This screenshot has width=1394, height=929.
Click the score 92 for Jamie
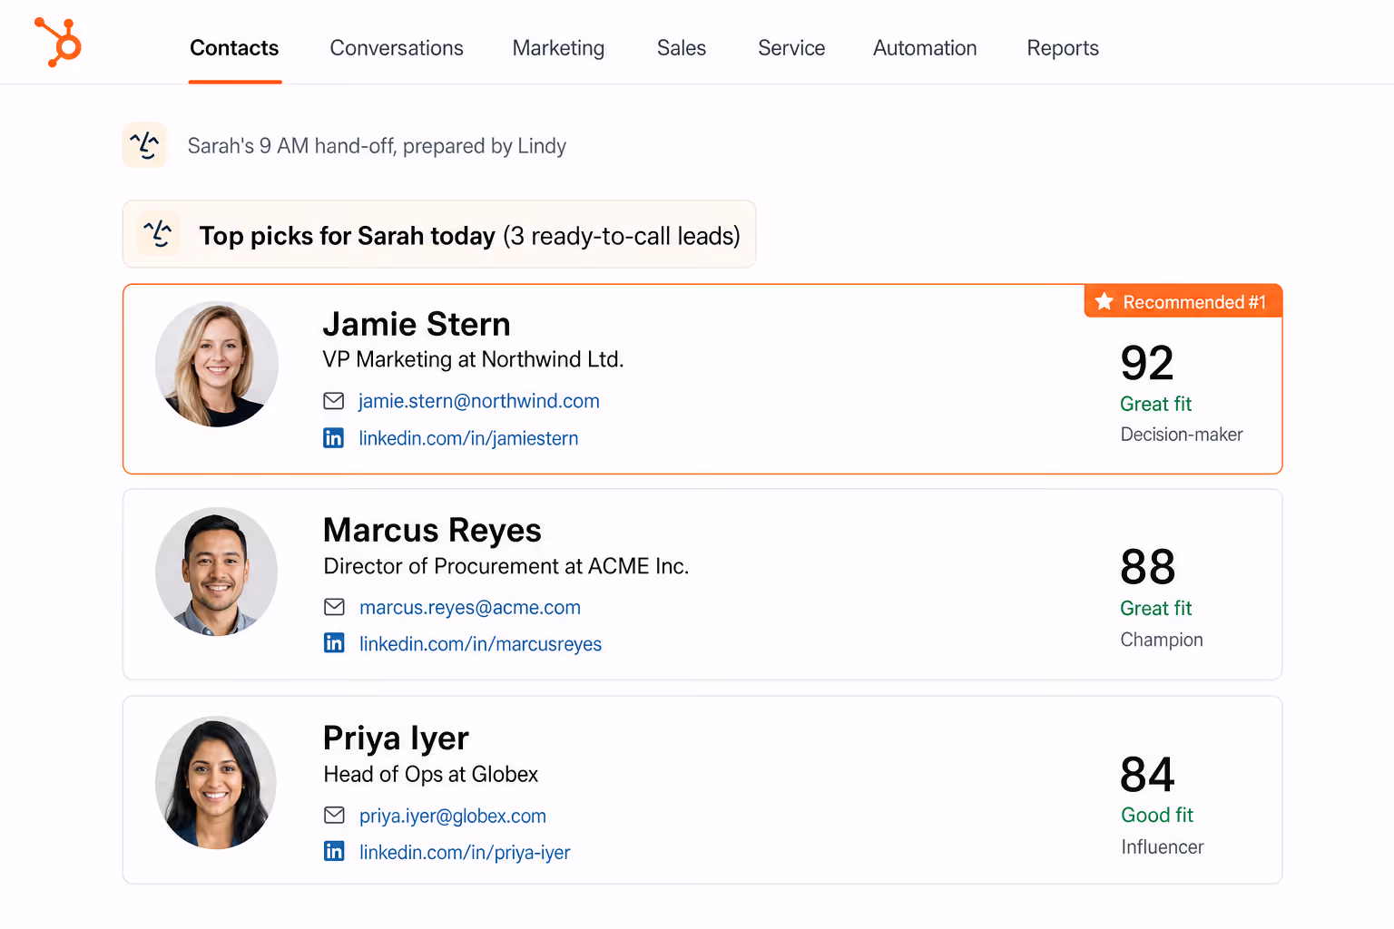1147,364
